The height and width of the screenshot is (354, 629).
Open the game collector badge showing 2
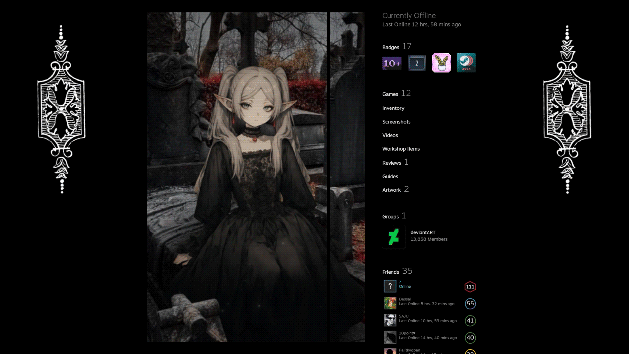tap(417, 63)
